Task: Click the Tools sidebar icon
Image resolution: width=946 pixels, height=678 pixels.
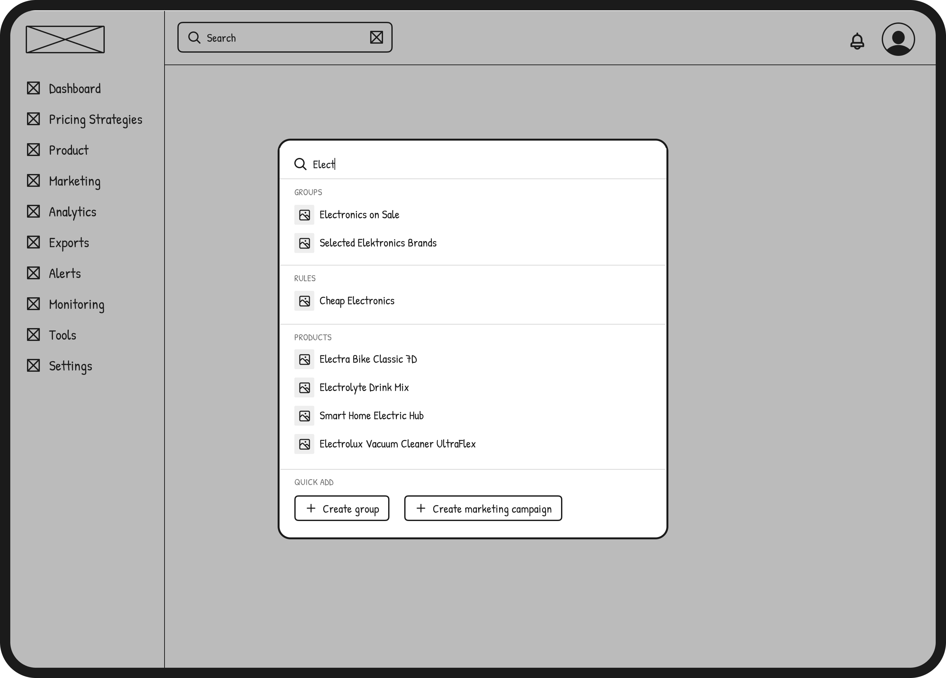Action: [x=33, y=335]
